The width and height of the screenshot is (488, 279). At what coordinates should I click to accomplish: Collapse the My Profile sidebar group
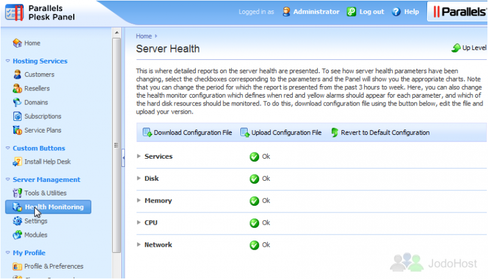pyautogui.click(x=8, y=253)
